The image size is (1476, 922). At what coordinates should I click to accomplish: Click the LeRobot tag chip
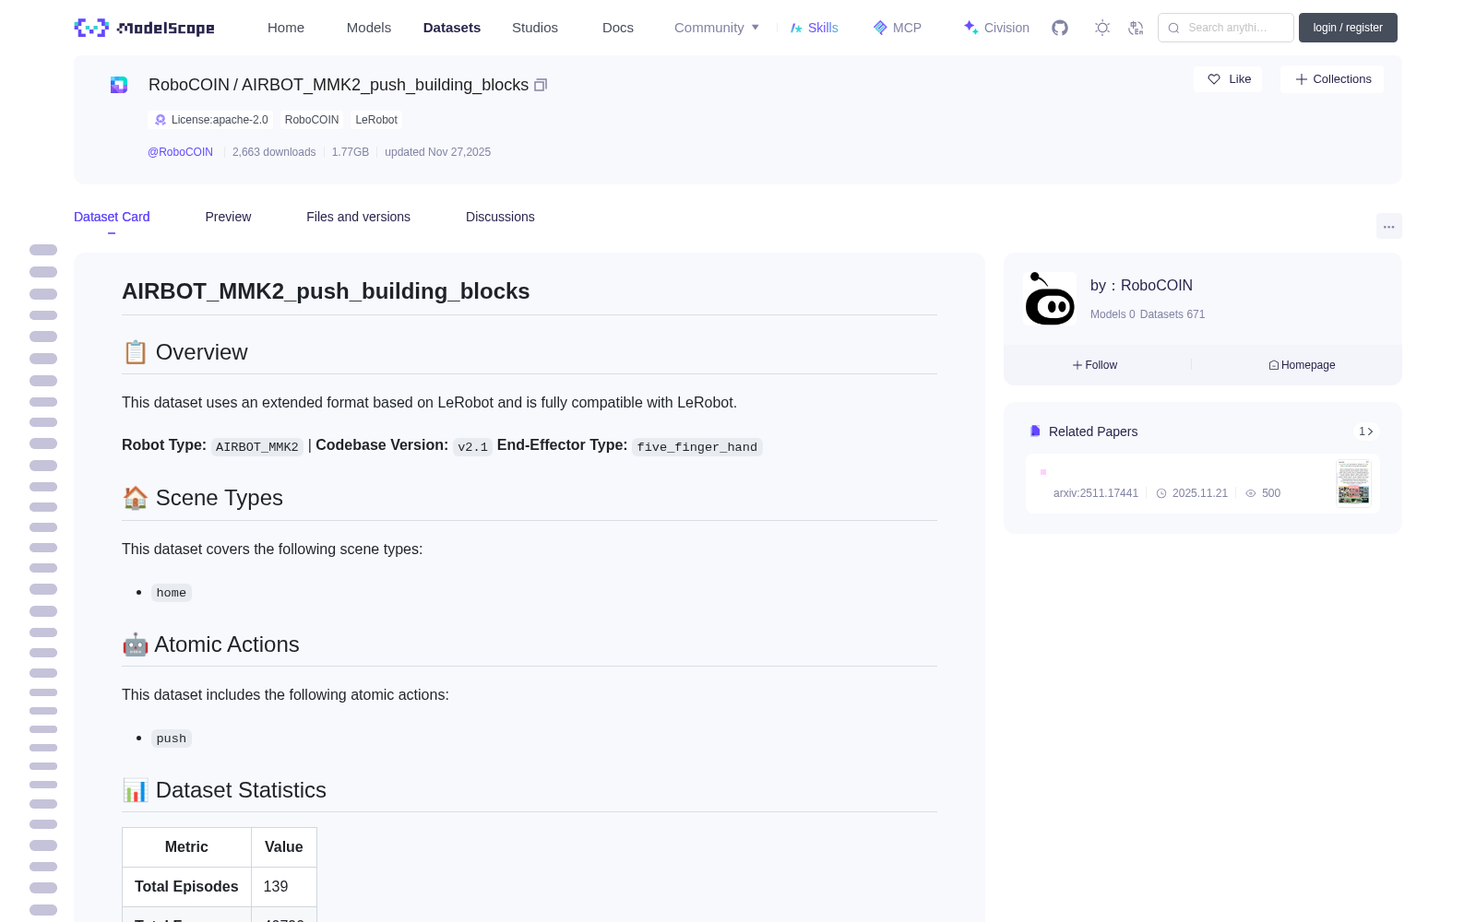376,120
